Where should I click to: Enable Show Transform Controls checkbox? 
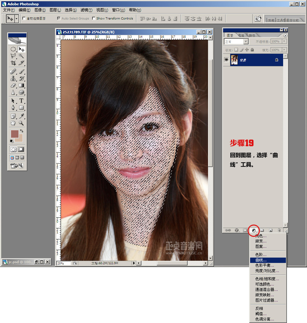[94, 19]
